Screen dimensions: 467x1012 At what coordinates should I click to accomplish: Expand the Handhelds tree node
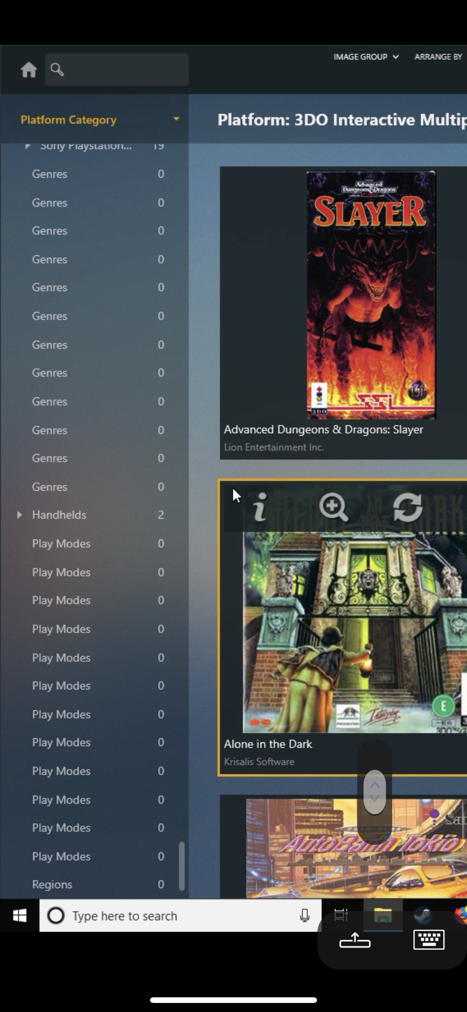(19, 515)
